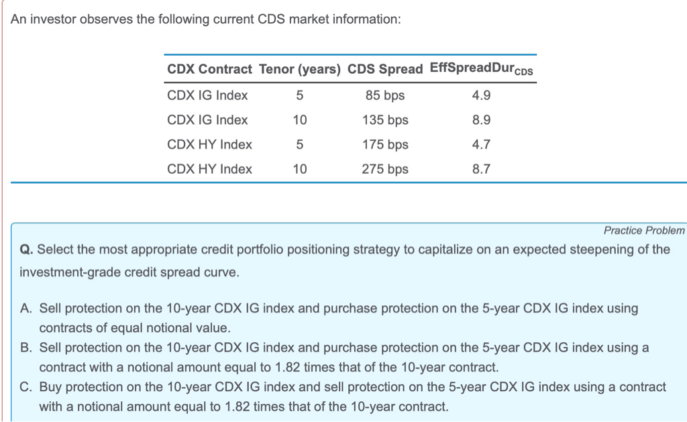Click the 4.7 duration value
This screenshot has height=422, width=687.
481,144
